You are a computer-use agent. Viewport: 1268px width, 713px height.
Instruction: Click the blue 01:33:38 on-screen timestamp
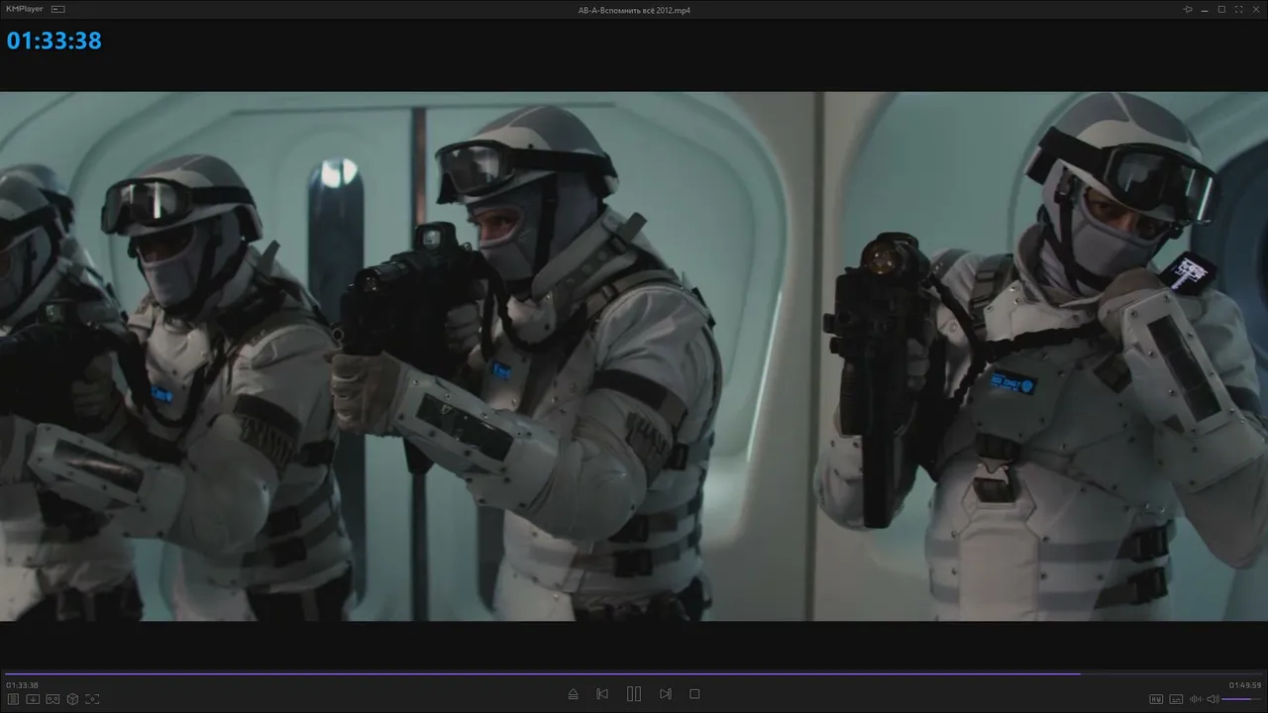(x=54, y=41)
